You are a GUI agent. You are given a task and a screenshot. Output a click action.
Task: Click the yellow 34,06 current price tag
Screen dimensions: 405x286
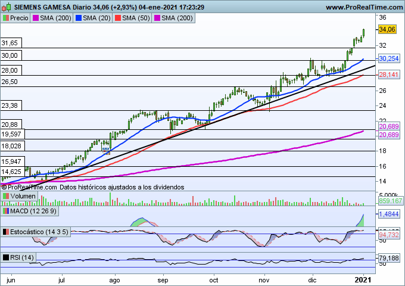coord(387,29)
